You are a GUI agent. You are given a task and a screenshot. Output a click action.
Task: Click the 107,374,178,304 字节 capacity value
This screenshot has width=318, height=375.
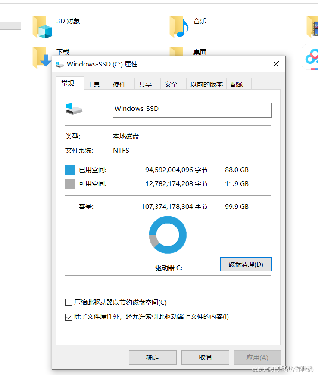pos(175,206)
